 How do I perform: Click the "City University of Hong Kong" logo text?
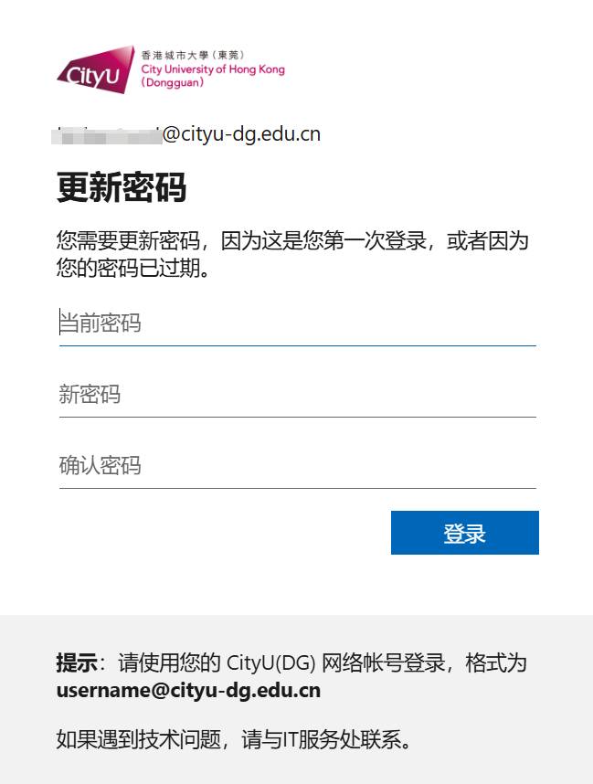point(213,69)
